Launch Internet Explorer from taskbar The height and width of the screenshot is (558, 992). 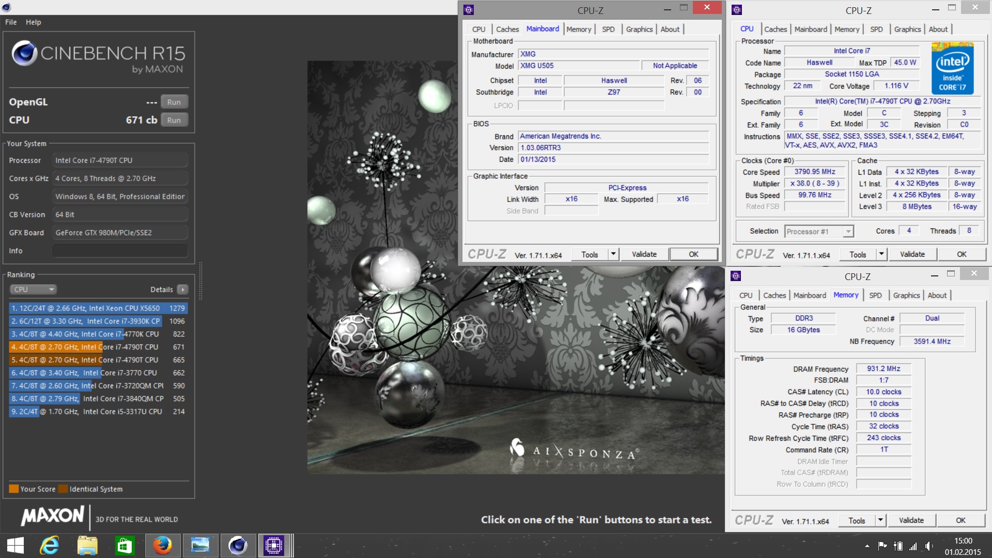[50, 546]
